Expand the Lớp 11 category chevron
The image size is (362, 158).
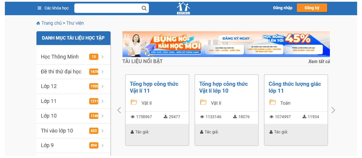(103, 101)
